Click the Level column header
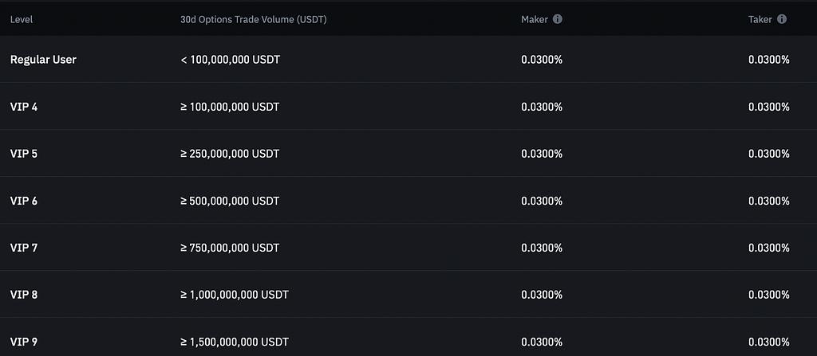Screen dimensions: 817x356 [x=22, y=19]
